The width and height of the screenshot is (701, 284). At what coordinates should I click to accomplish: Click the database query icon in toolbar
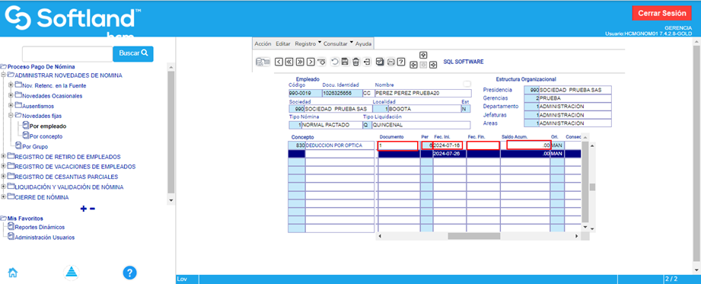coord(263,62)
